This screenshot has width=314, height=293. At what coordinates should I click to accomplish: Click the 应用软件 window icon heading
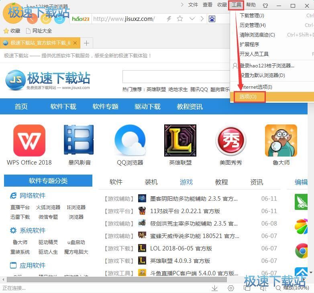(28, 265)
